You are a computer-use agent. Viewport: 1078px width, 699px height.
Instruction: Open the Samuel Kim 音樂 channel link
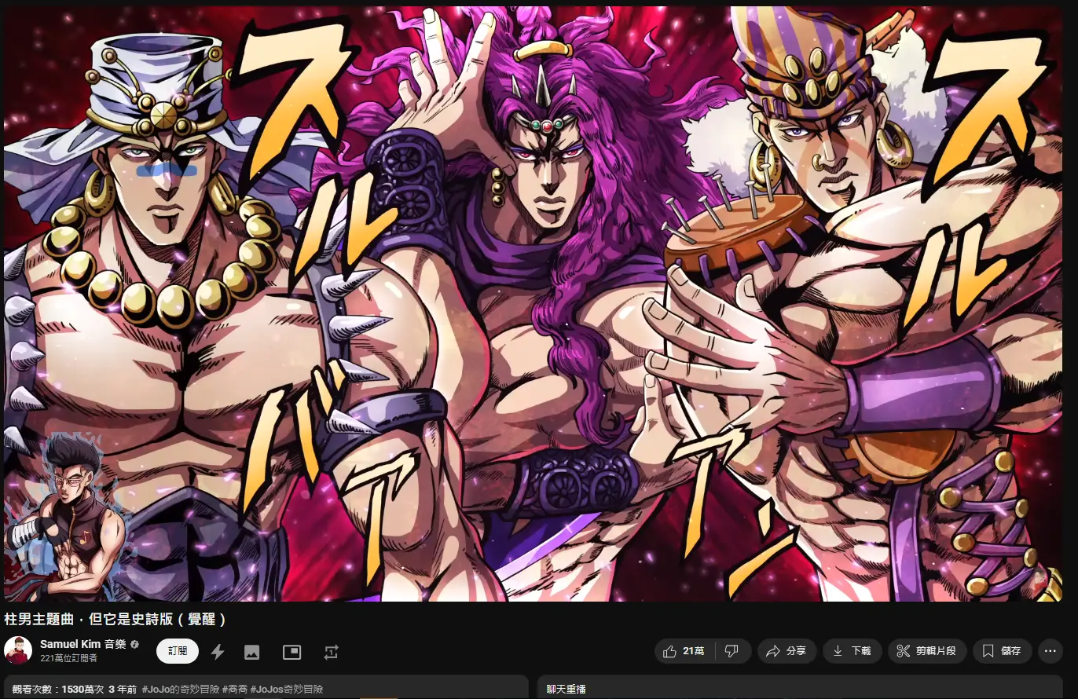(83, 644)
